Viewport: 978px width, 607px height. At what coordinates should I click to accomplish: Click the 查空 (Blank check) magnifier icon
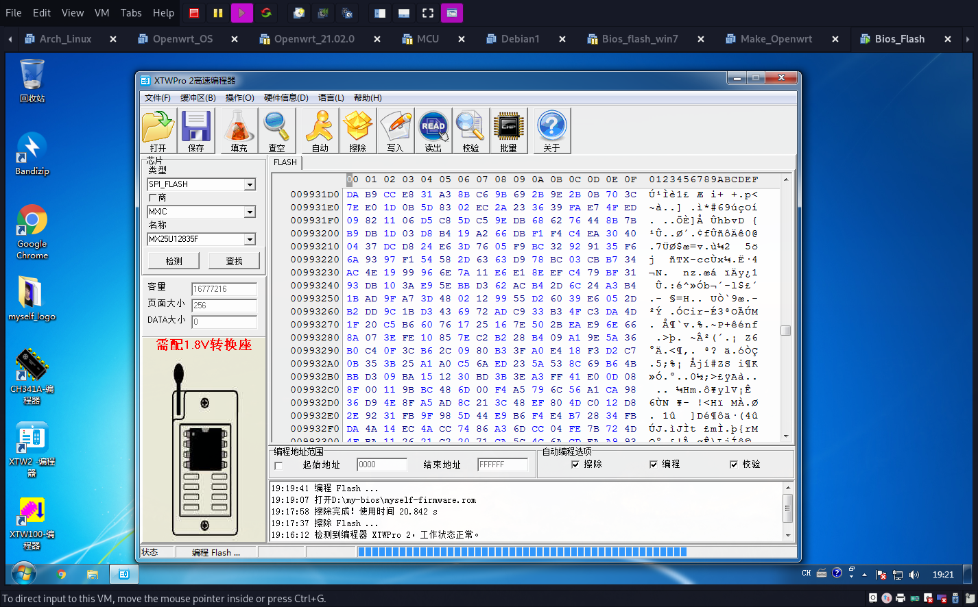click(x=276, y=130)
